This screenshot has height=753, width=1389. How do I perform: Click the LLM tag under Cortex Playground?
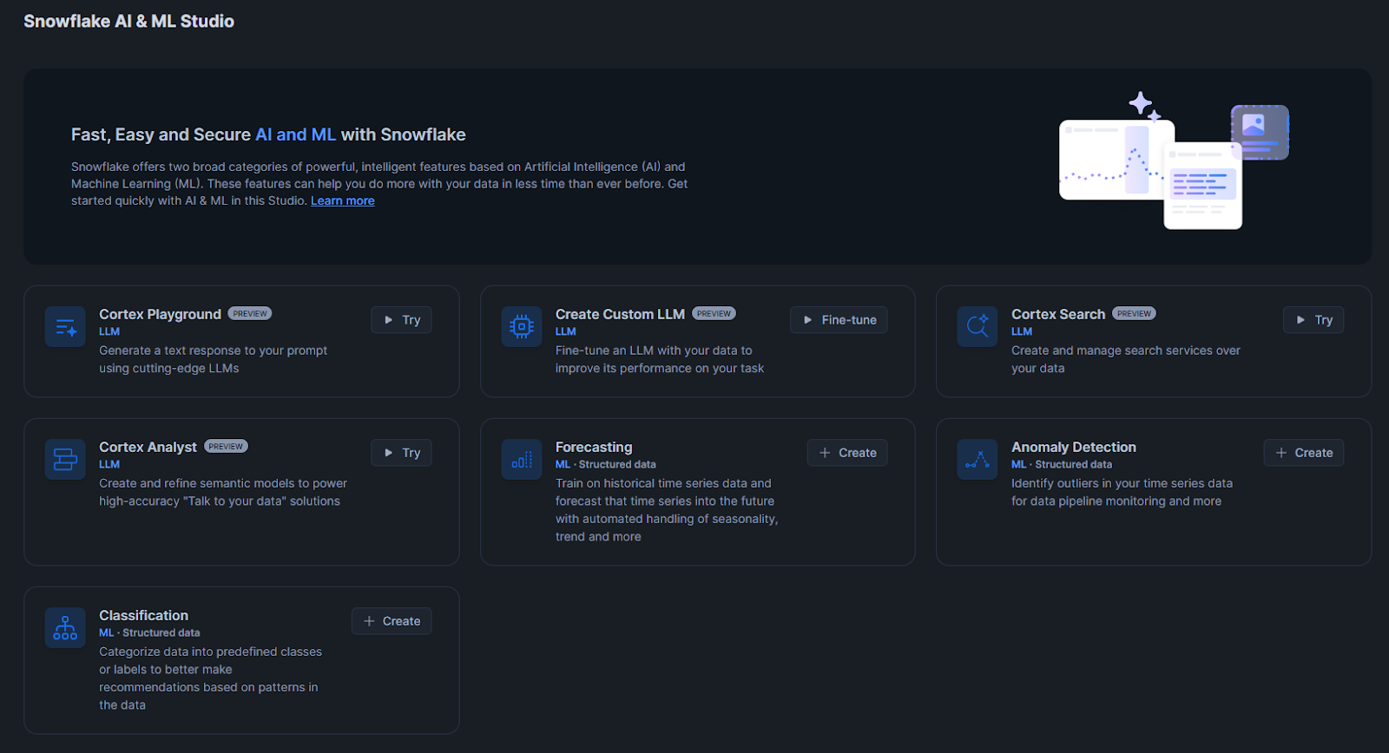point(109,331)
